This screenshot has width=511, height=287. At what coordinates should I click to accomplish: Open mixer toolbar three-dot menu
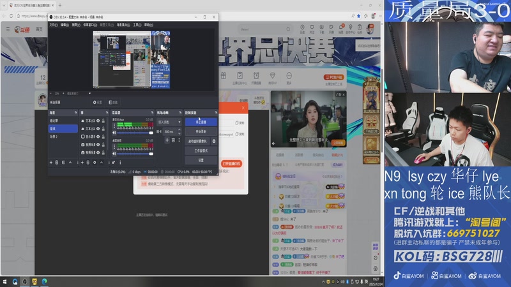(120, 163)
